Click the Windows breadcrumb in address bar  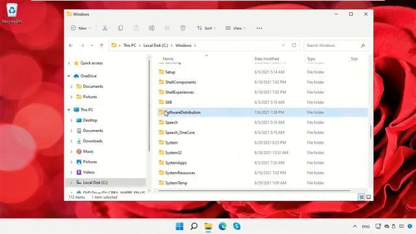click(x=183, y=45)
